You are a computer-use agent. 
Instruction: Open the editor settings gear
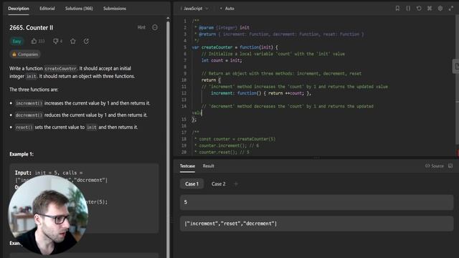click(440, 9)
